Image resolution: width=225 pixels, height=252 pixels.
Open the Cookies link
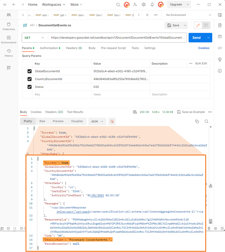tap(204, 48)
